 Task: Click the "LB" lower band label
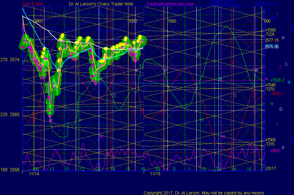(273, 73)
